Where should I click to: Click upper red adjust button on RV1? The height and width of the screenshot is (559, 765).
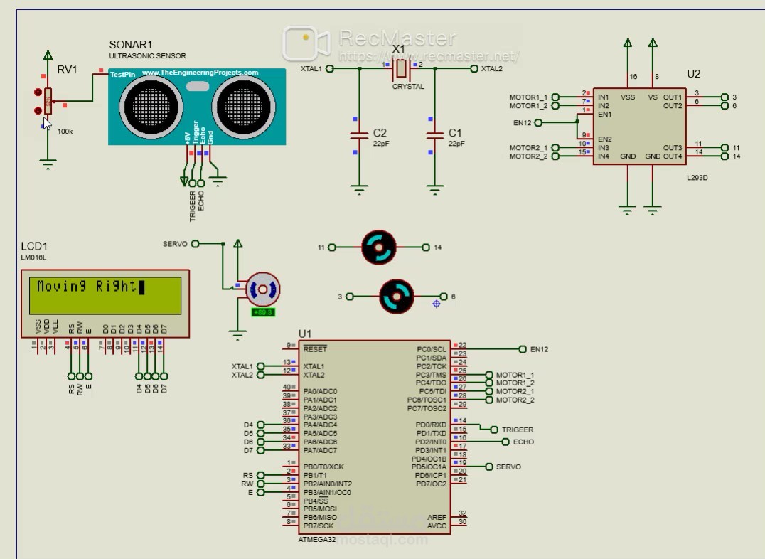click(x=38, y=92)
